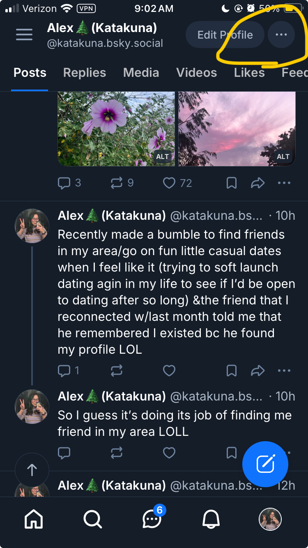Screen dimensions: 308x548
Task: Share the bumble post
Action: [x=257, y=371]
